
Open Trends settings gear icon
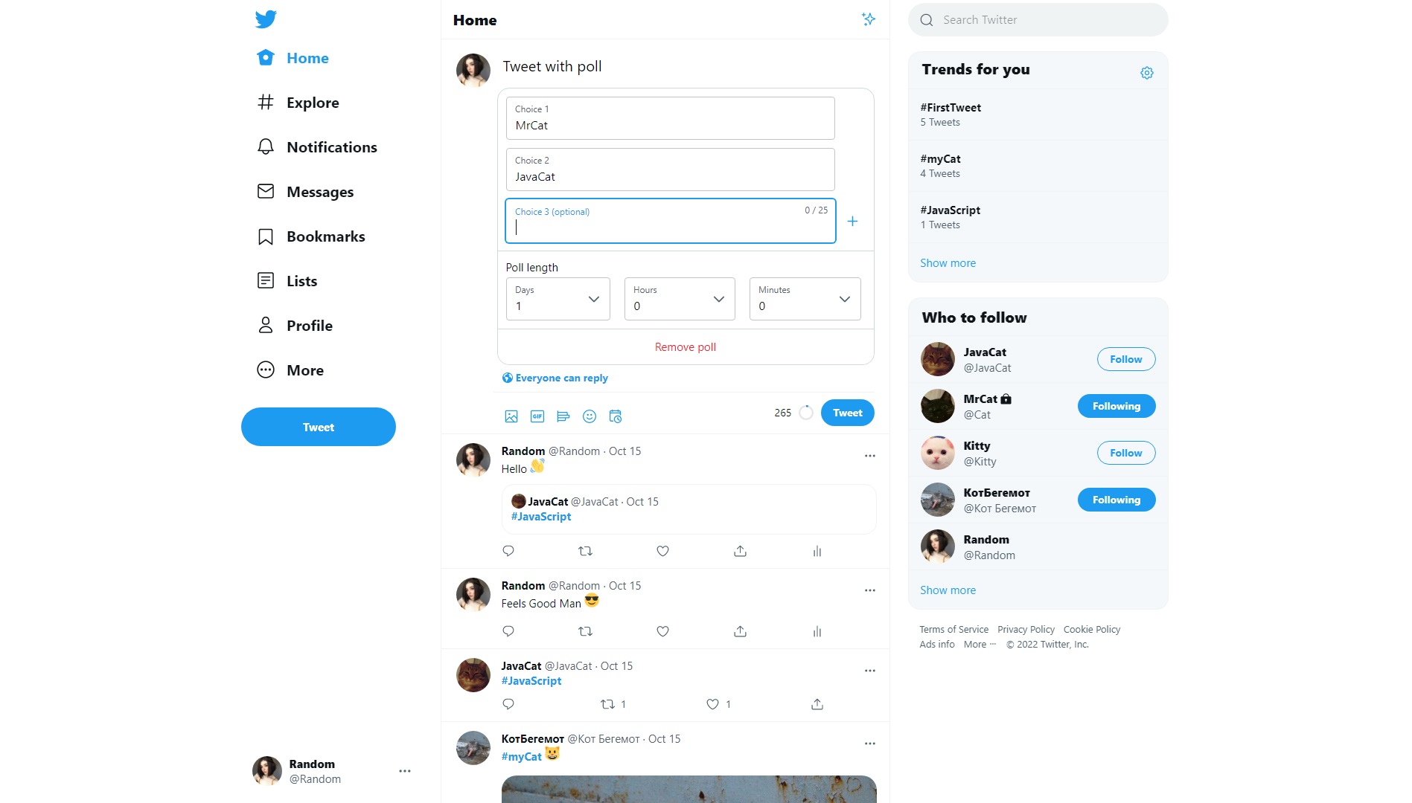(1147, 73)
